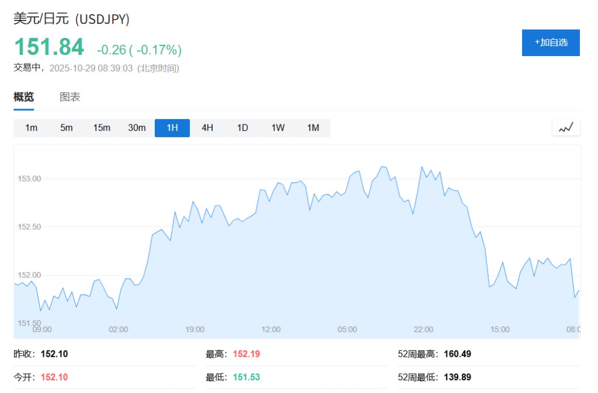Click the active 1H timeframe button
The height and width of the screenshot is (393, 598).
tap(172, 128)
